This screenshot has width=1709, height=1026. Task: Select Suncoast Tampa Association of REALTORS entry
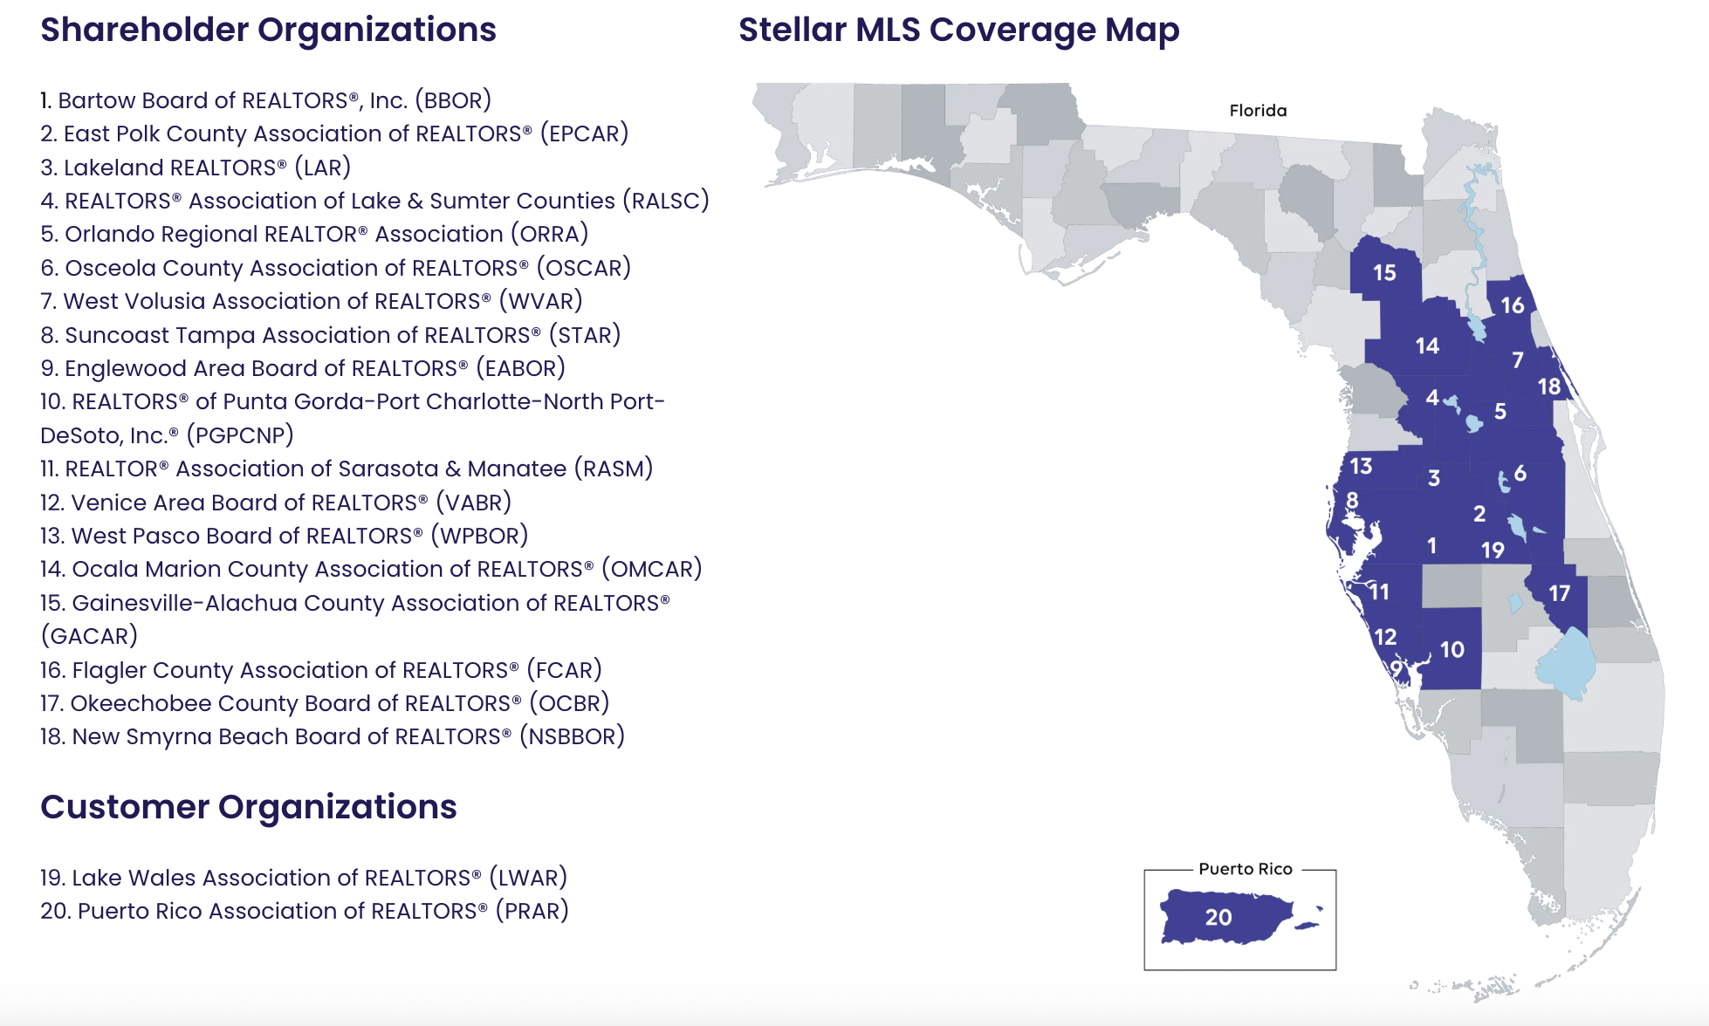coord(330,335)
